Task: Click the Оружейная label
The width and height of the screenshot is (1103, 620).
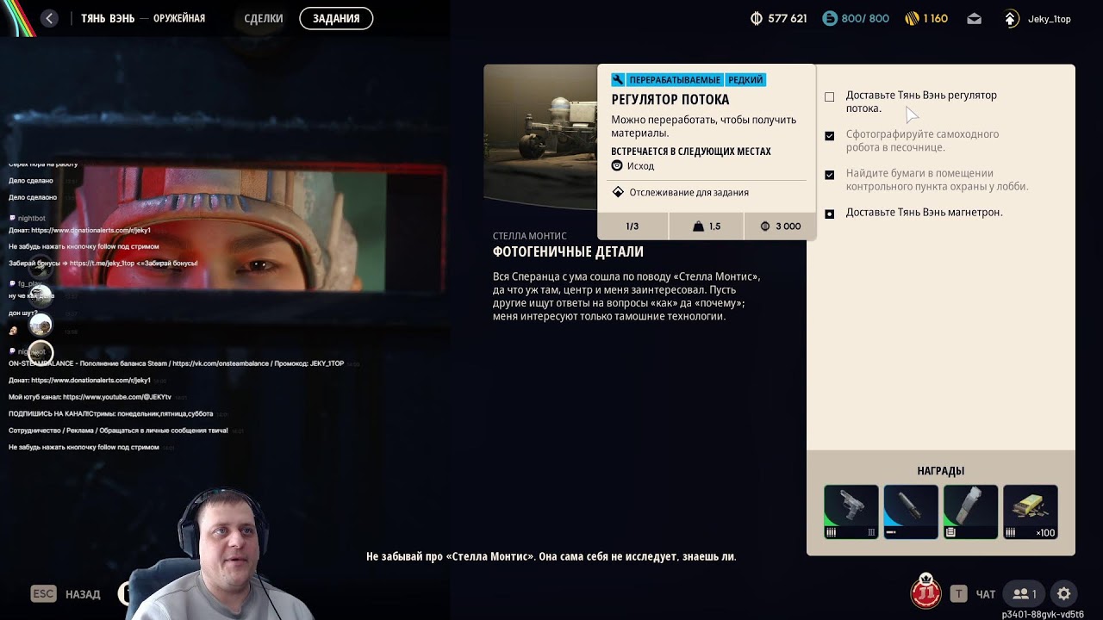Action: [179, 18]
